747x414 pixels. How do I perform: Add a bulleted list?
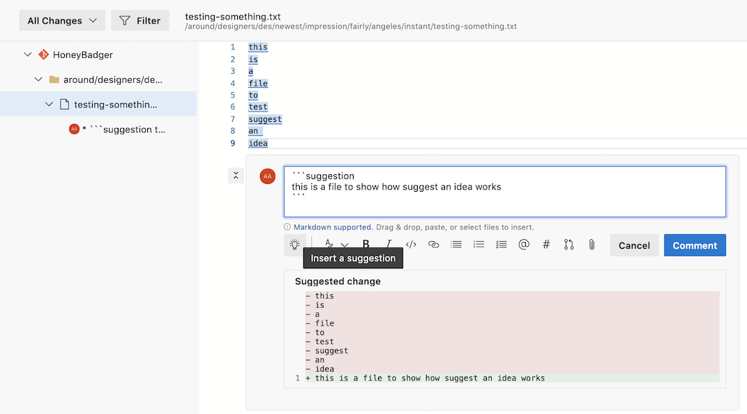click(x=456, y=245)
